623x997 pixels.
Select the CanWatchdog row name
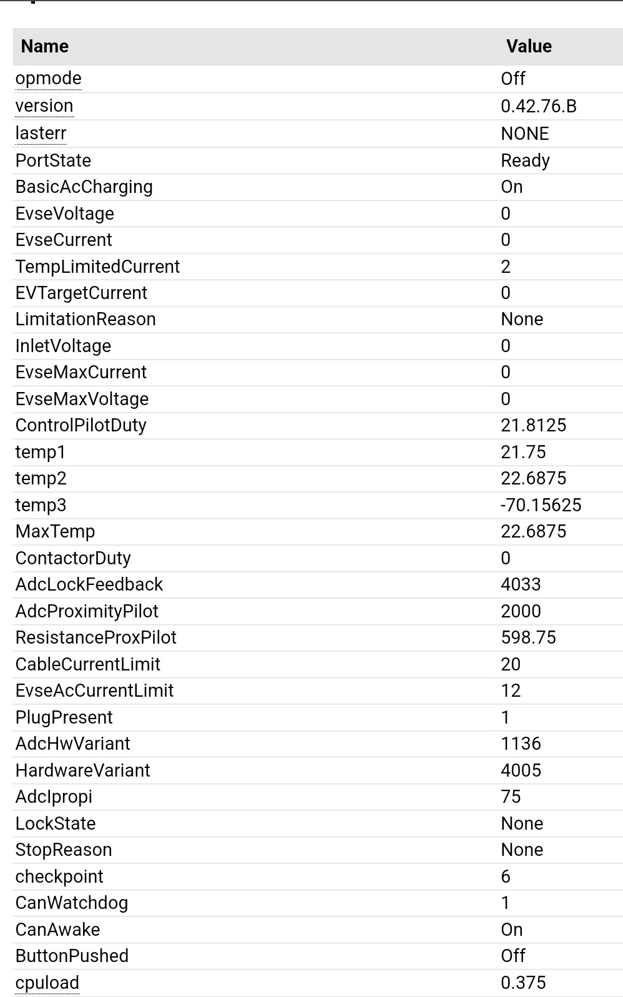tap(72, 903)
